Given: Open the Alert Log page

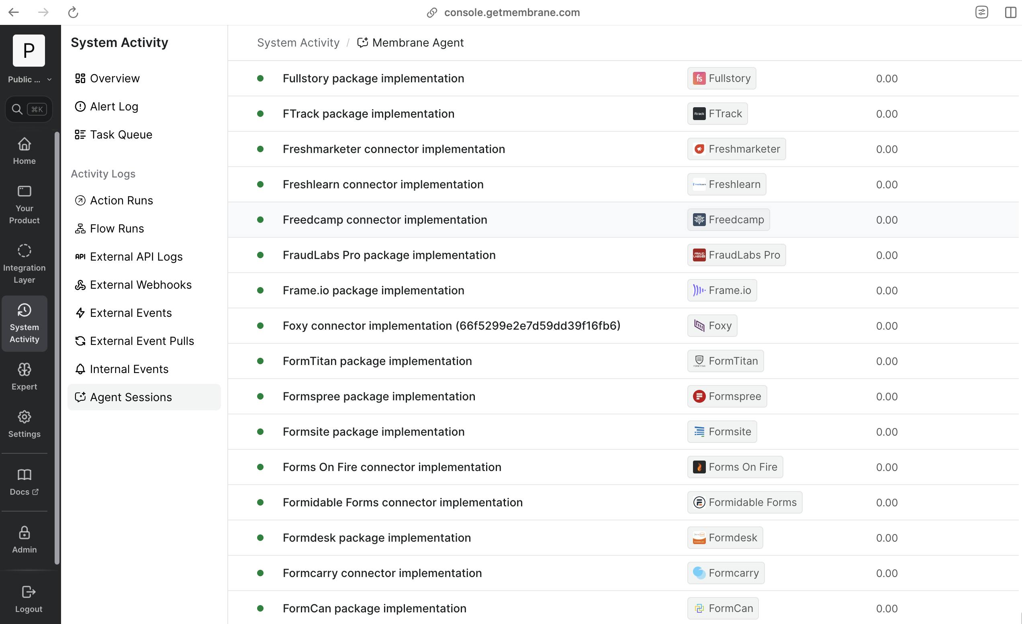Looking at the screenshot, I should pos(114,106).
